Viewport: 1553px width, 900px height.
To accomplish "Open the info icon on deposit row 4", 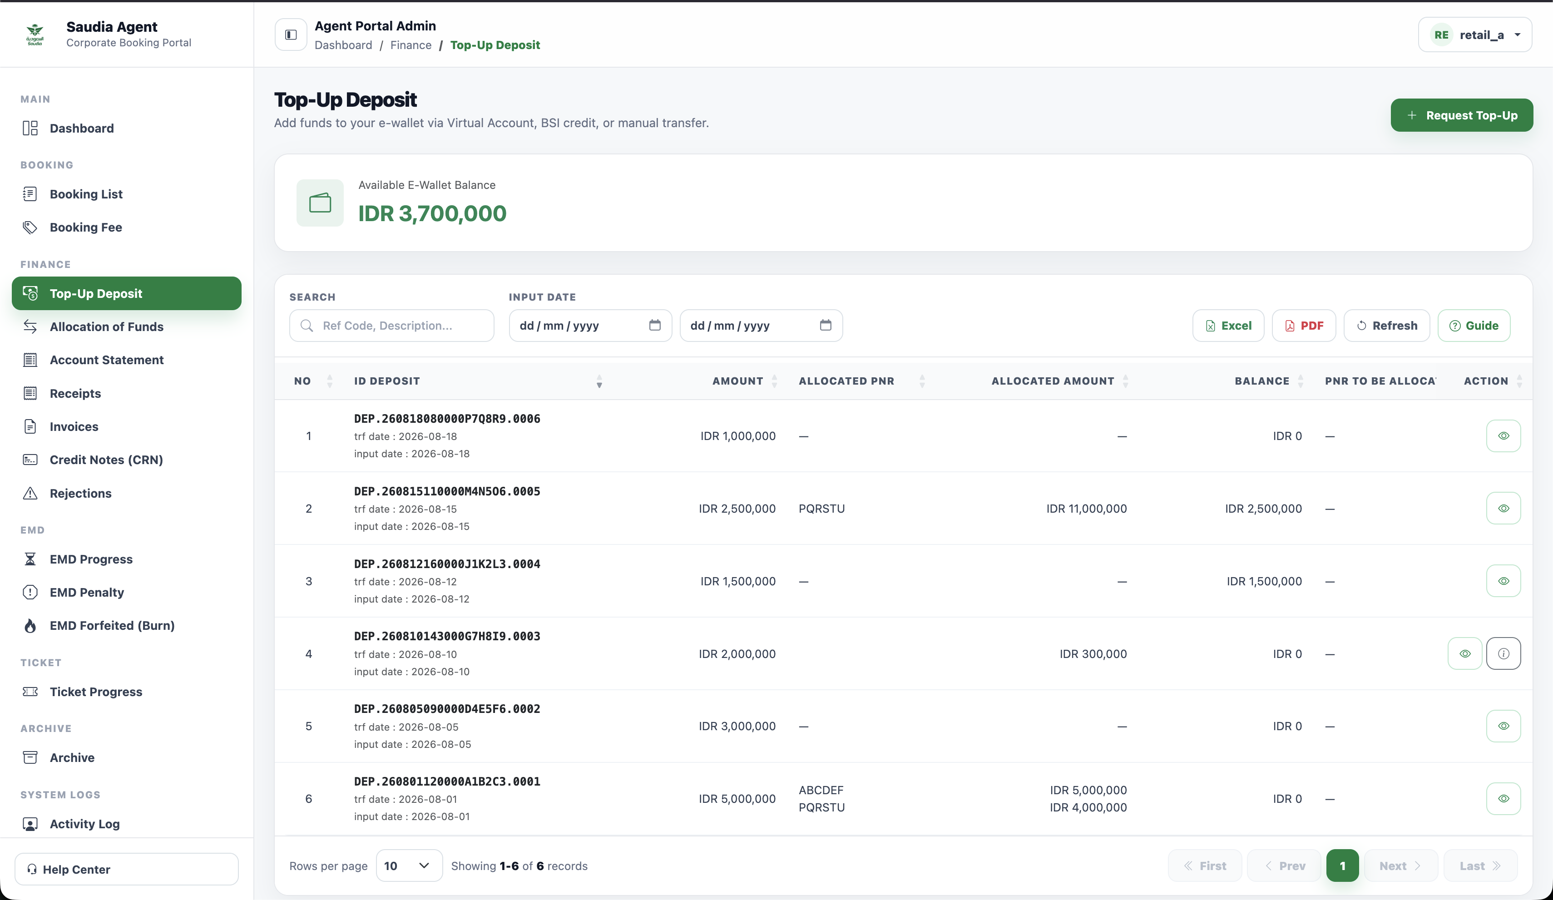I will tap(1503, 653).
